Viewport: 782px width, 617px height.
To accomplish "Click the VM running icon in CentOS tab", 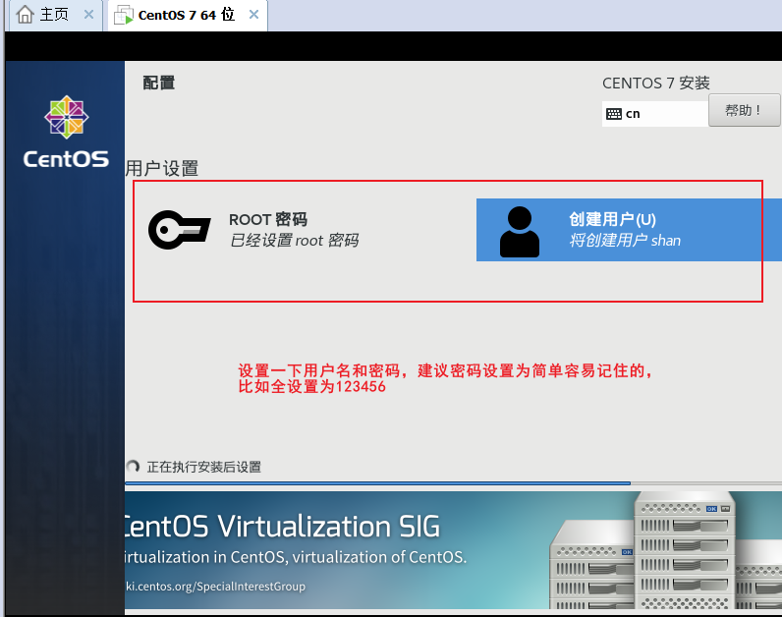I will [x=124, y=16].
